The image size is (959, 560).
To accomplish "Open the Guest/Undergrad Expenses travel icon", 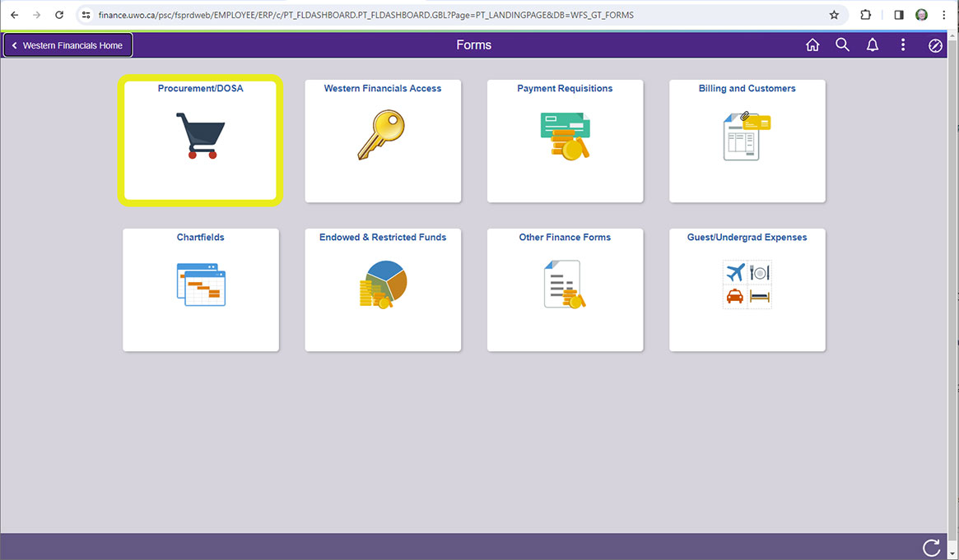I will pyautogui.click(x=747, y=285).
